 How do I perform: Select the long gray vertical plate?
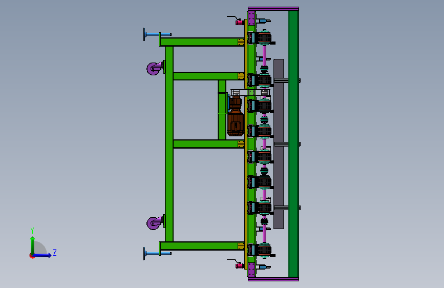(x=279, y=144)
